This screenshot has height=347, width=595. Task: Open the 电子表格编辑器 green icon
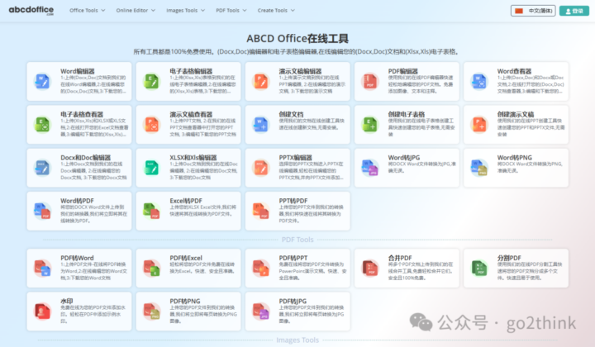click(x=151, y=81)
